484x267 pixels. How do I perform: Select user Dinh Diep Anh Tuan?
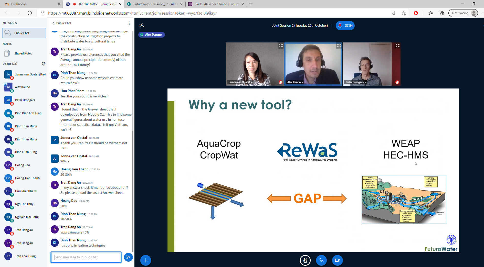coord(24,113)
